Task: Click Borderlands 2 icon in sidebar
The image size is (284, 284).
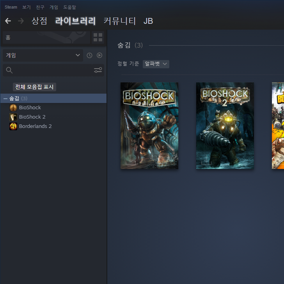Action: [13, 126]
